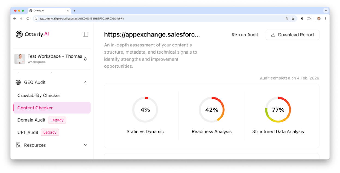Click the site info icon in address bar

coord(36,18)
